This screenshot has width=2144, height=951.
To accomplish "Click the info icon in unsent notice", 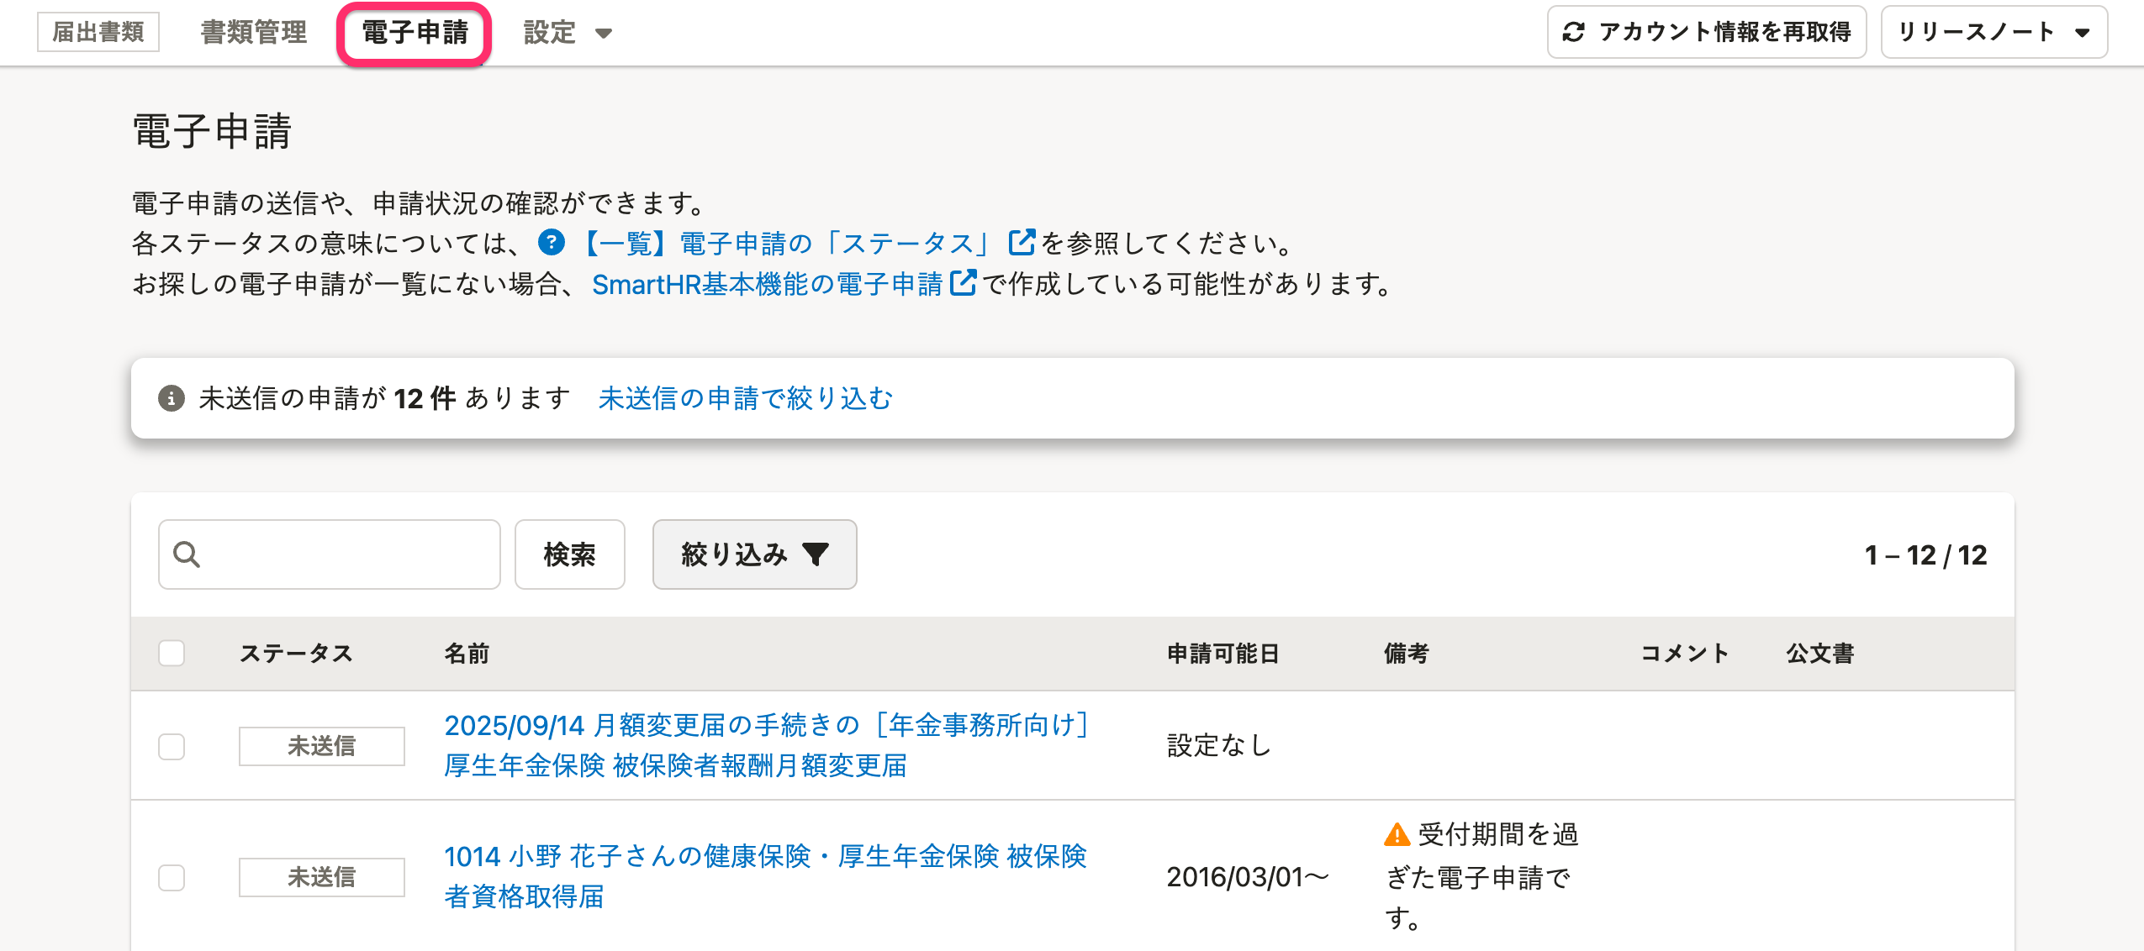I will click(x=172, y=398).
